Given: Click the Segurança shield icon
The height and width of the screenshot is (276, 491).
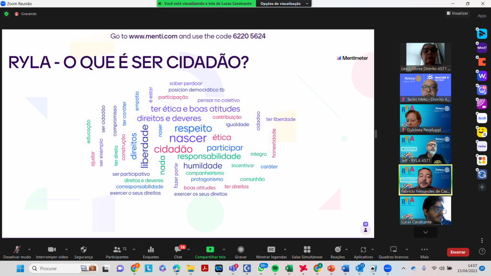Looking at the screenshot, I should [83, 252].
